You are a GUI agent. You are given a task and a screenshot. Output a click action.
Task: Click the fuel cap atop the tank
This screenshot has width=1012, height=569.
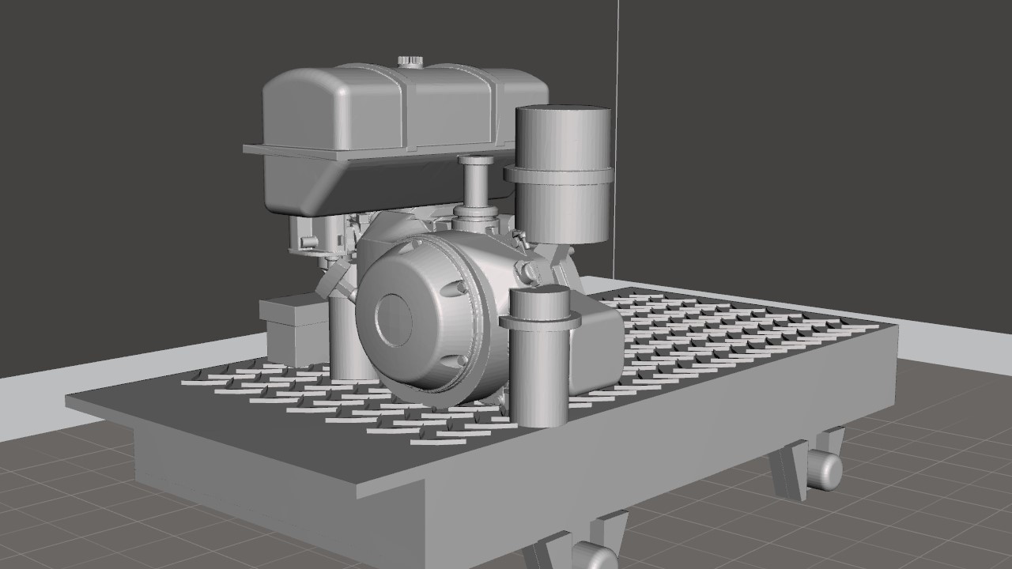click(x=410, y=61)
